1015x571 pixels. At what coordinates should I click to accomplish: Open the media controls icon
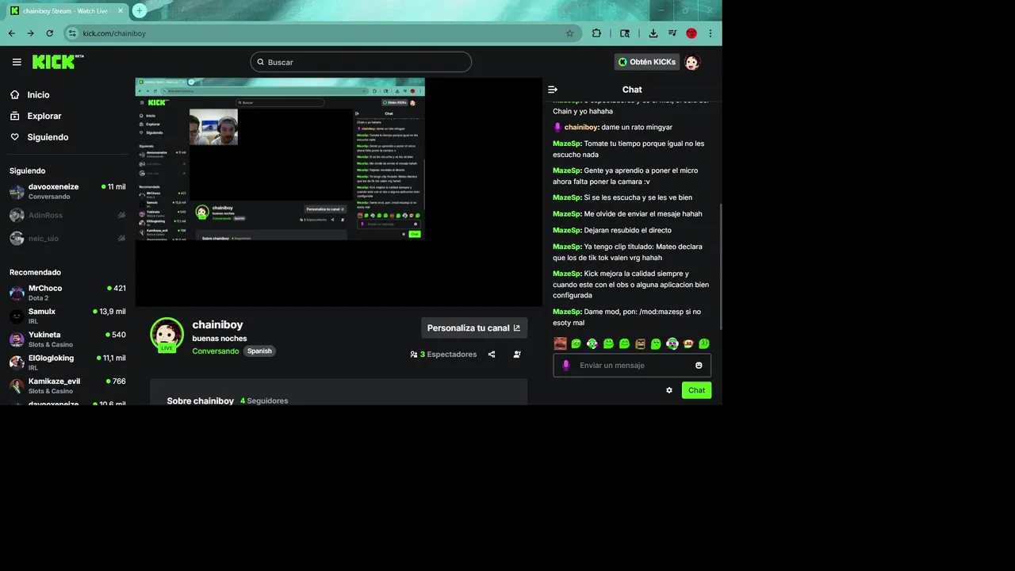[x=672, y=33]
